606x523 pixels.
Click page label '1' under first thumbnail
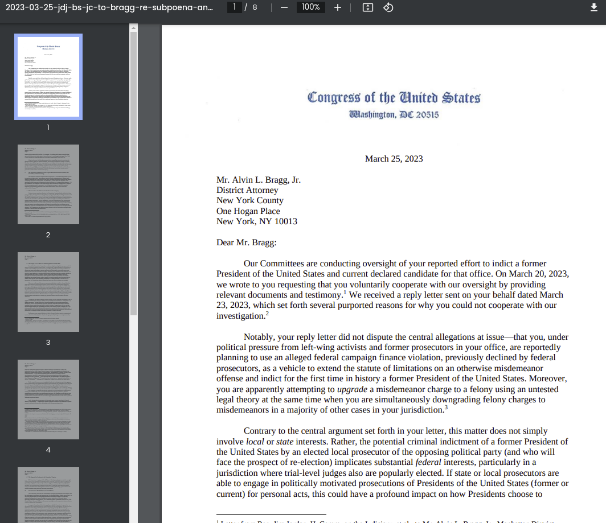coord(48,127)
